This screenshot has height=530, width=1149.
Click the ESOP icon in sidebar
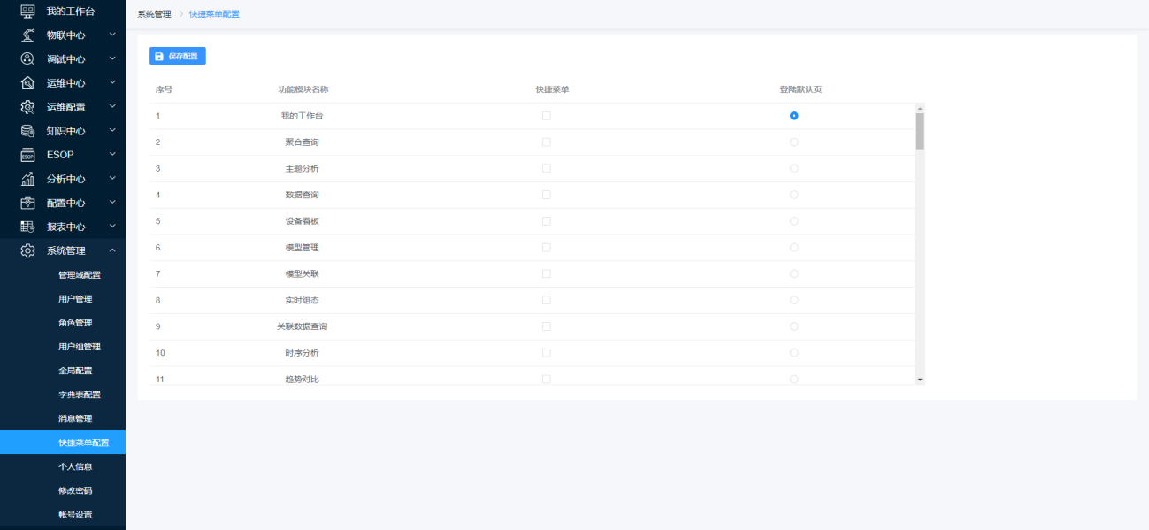[x=27, y=155]
